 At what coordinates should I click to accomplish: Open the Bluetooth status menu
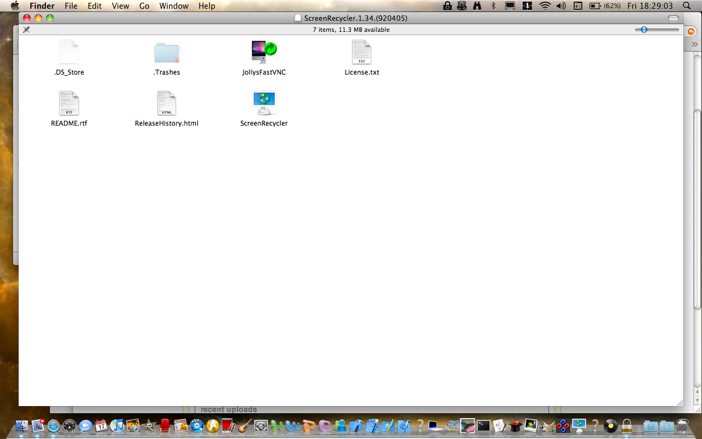(493, 6)
